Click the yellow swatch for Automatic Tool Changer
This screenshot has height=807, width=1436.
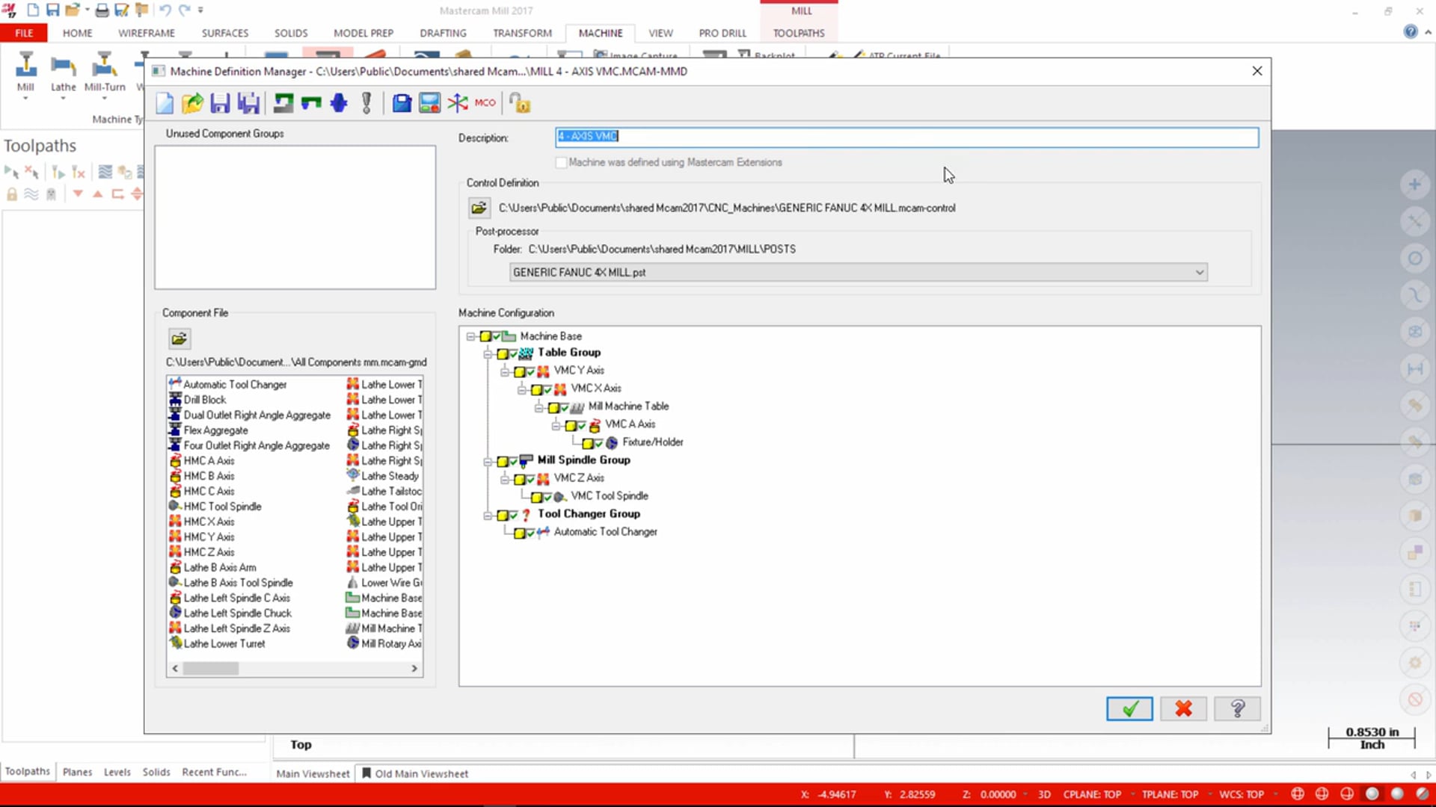click(519, 533)
